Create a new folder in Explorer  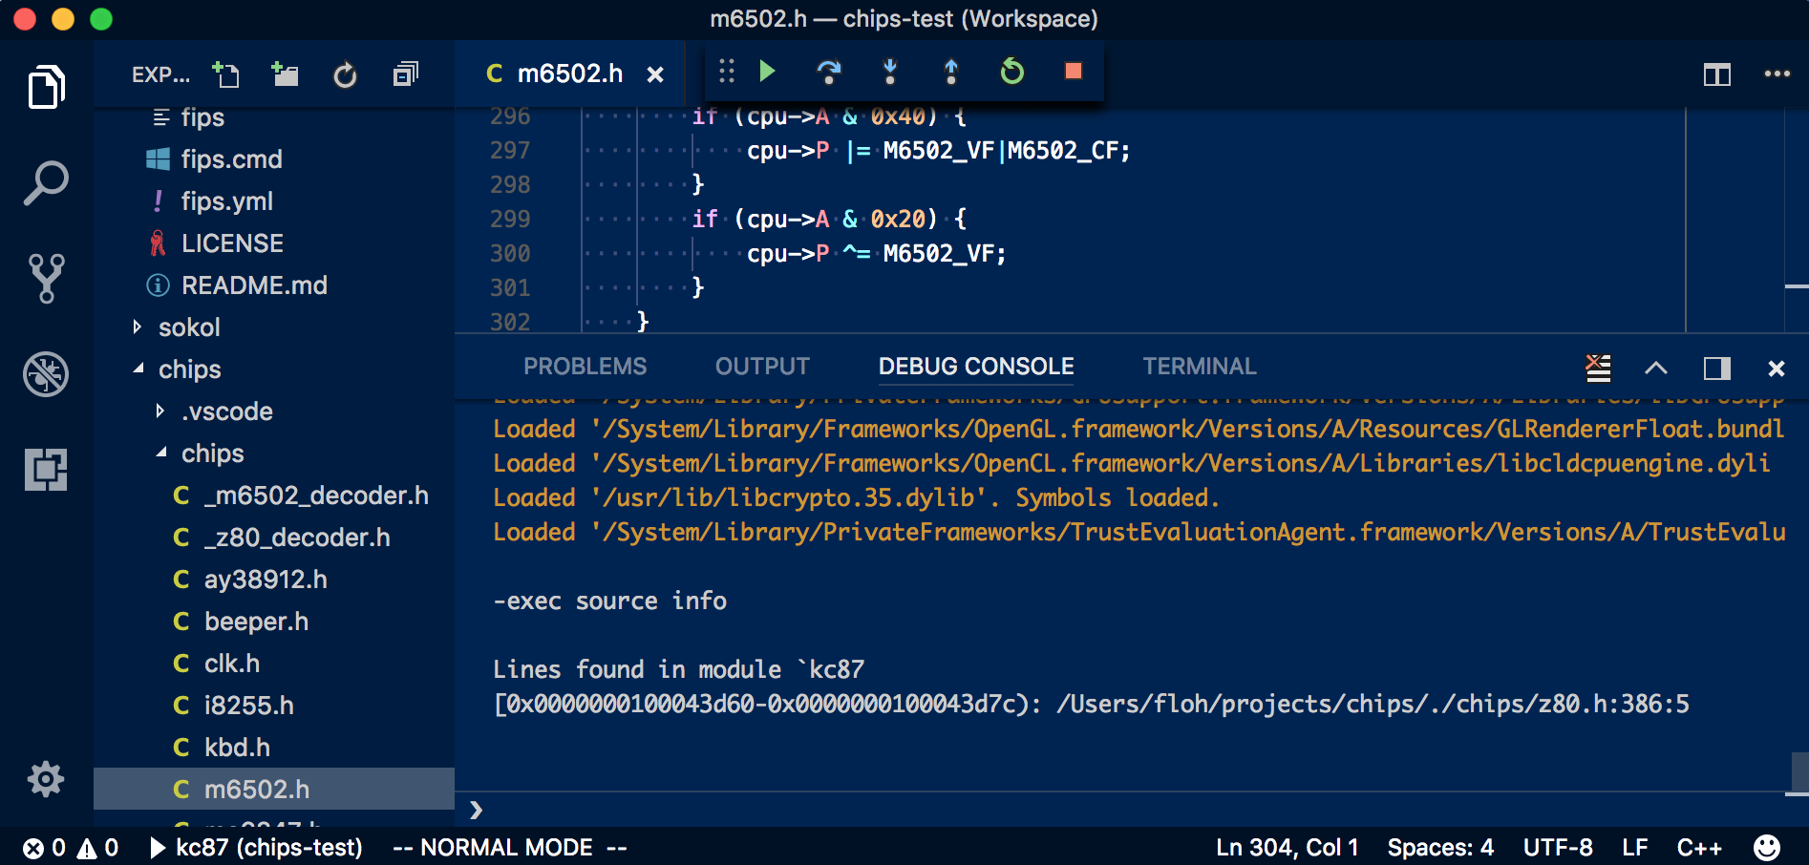[286, 74]
